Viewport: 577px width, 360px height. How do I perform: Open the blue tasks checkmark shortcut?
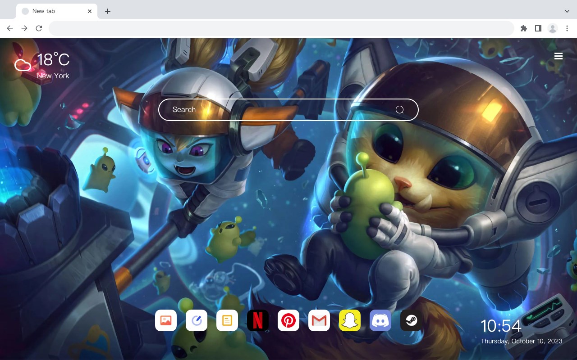point(197,320)
